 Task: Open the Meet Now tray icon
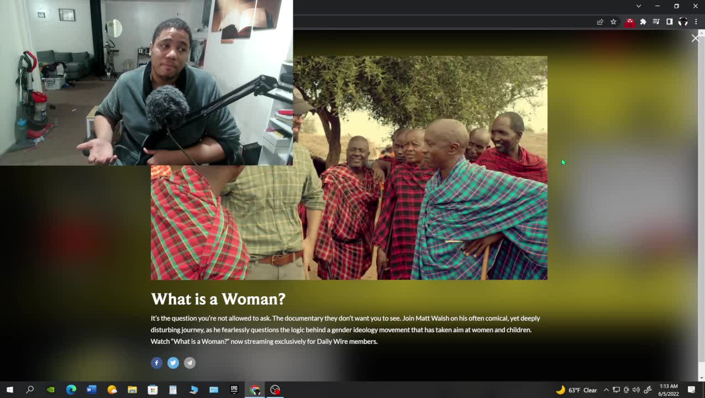pyautogui.click(x=627, y=390)
